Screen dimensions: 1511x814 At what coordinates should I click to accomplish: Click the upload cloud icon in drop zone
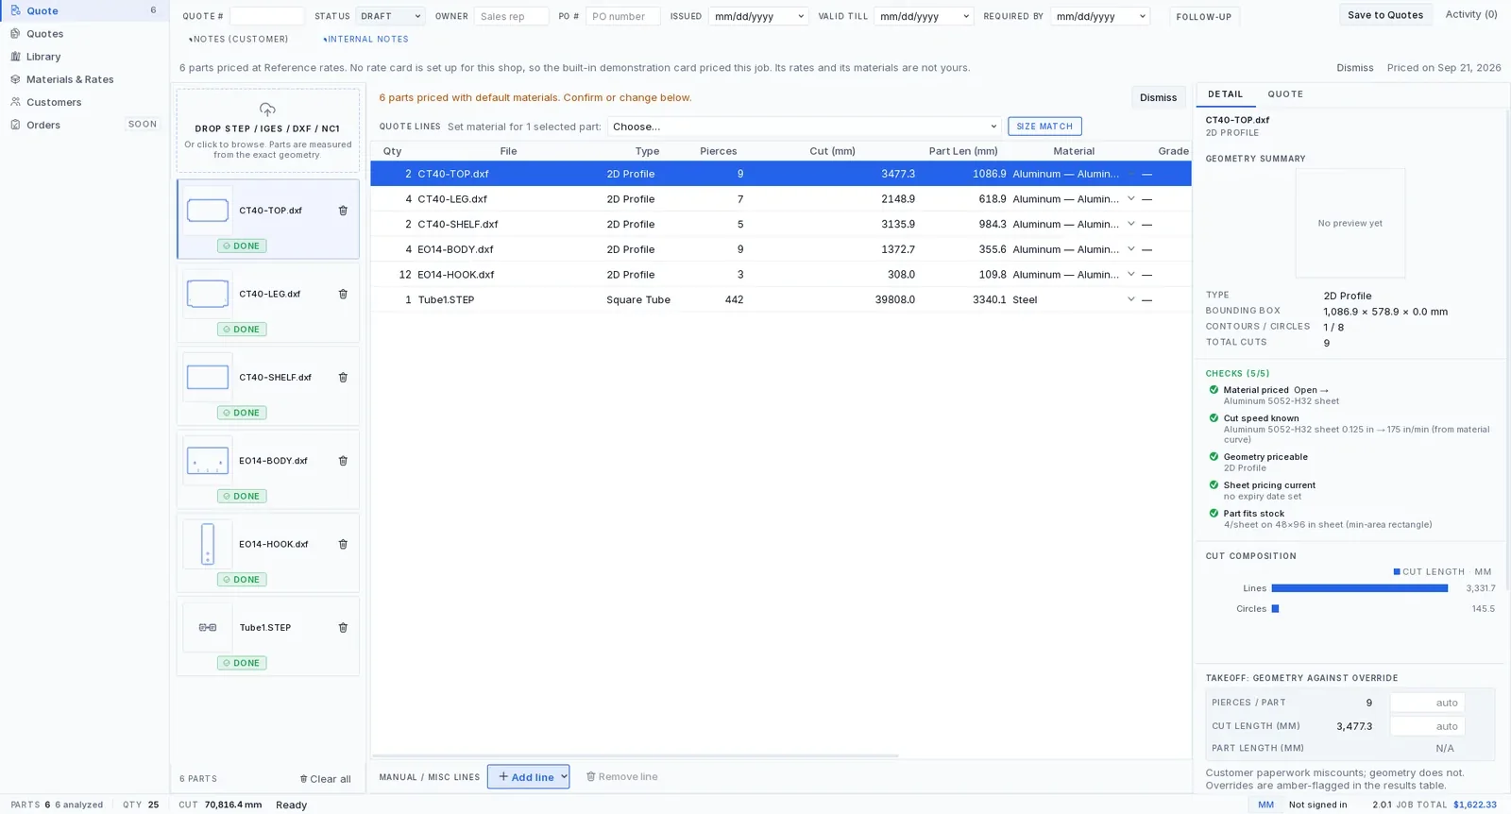point(267,110)
